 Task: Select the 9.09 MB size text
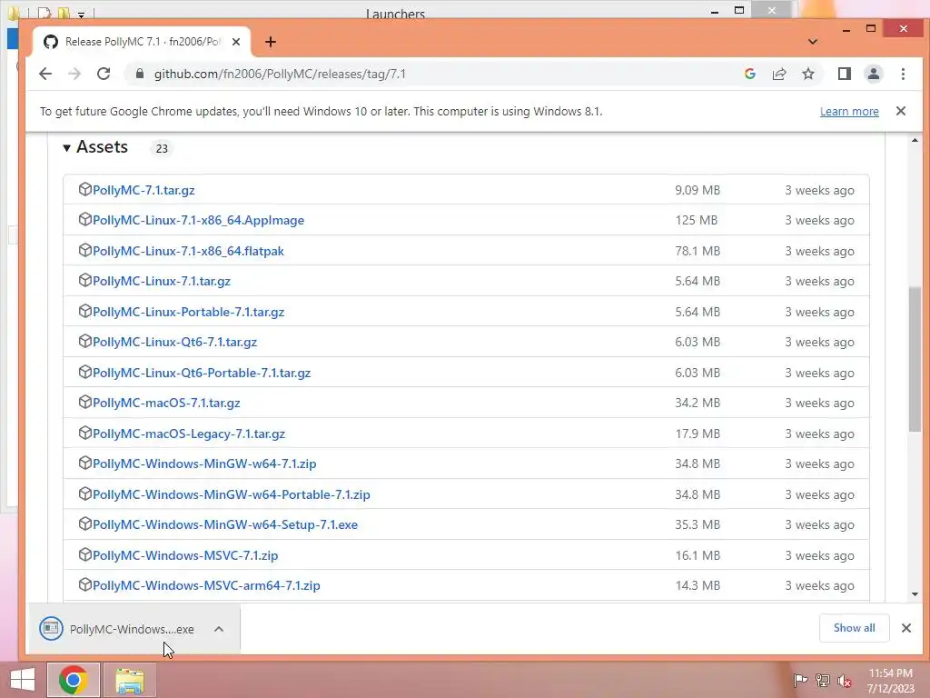(x=697, y=190)
